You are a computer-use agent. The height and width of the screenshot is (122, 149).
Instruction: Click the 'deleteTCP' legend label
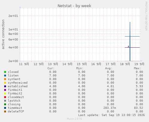tap(16, 112)
